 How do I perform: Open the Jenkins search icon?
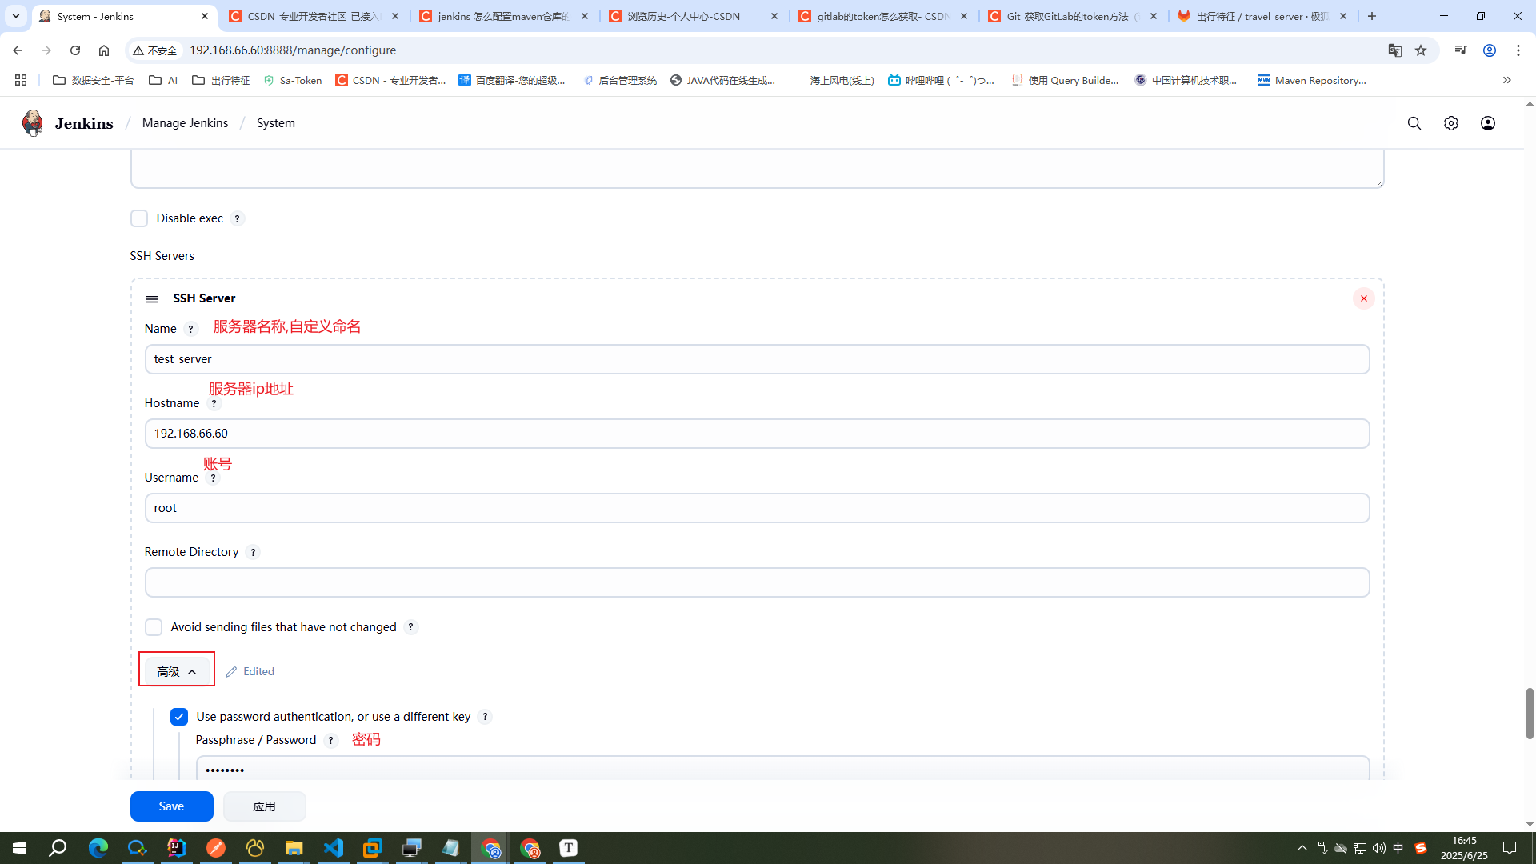[1414, 123]
